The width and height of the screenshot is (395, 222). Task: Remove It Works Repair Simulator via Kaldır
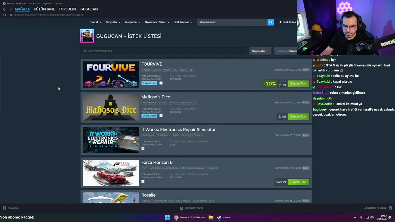[306, 135]
